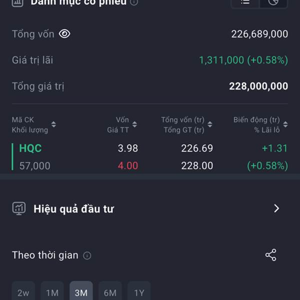Image resolution: width=300 pixels, height=300 pixels.
Task: Open info icon next to Theo thời gian
Action: click(87, 255)
